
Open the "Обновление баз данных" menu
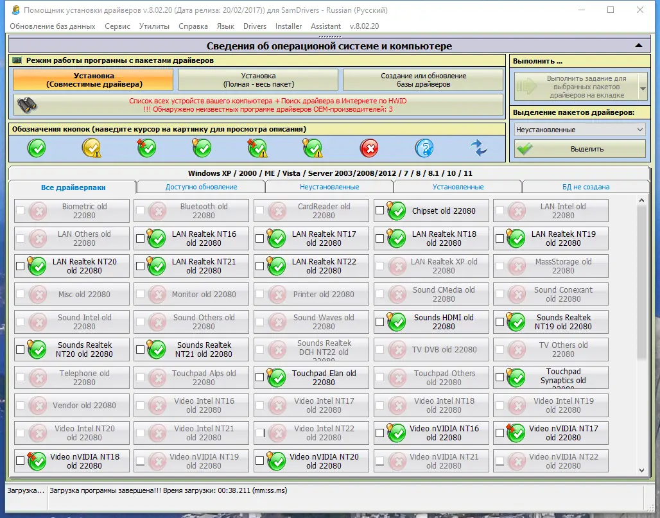(53, 26)
